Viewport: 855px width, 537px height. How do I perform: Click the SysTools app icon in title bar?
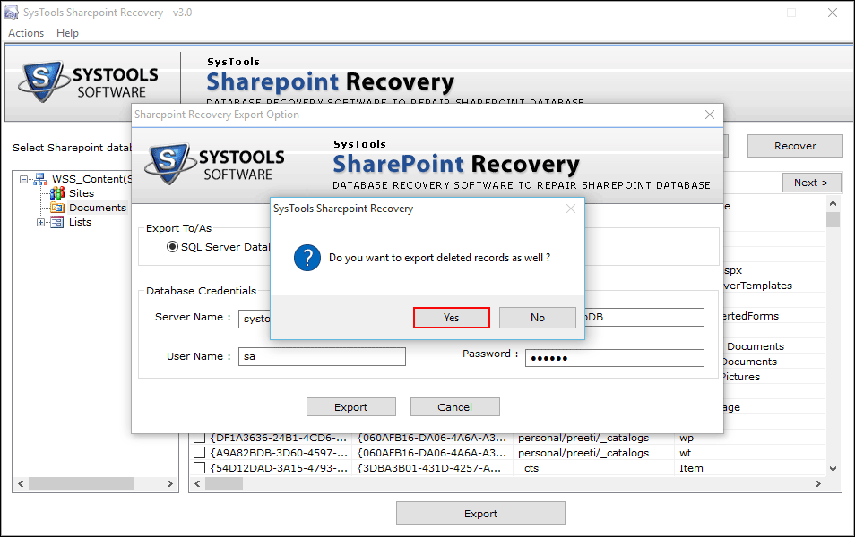(x=12, y=13)
